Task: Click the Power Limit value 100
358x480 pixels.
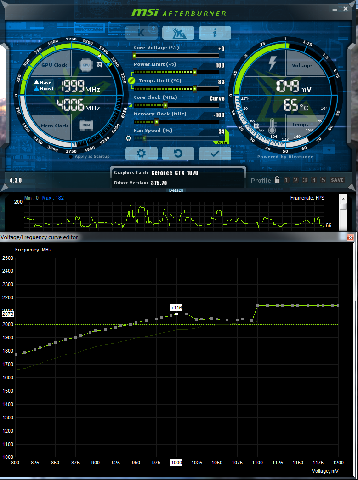Action: tap(220, 65)
